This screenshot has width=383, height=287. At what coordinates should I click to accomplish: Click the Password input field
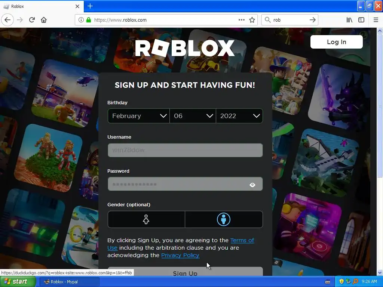point(185,184)
